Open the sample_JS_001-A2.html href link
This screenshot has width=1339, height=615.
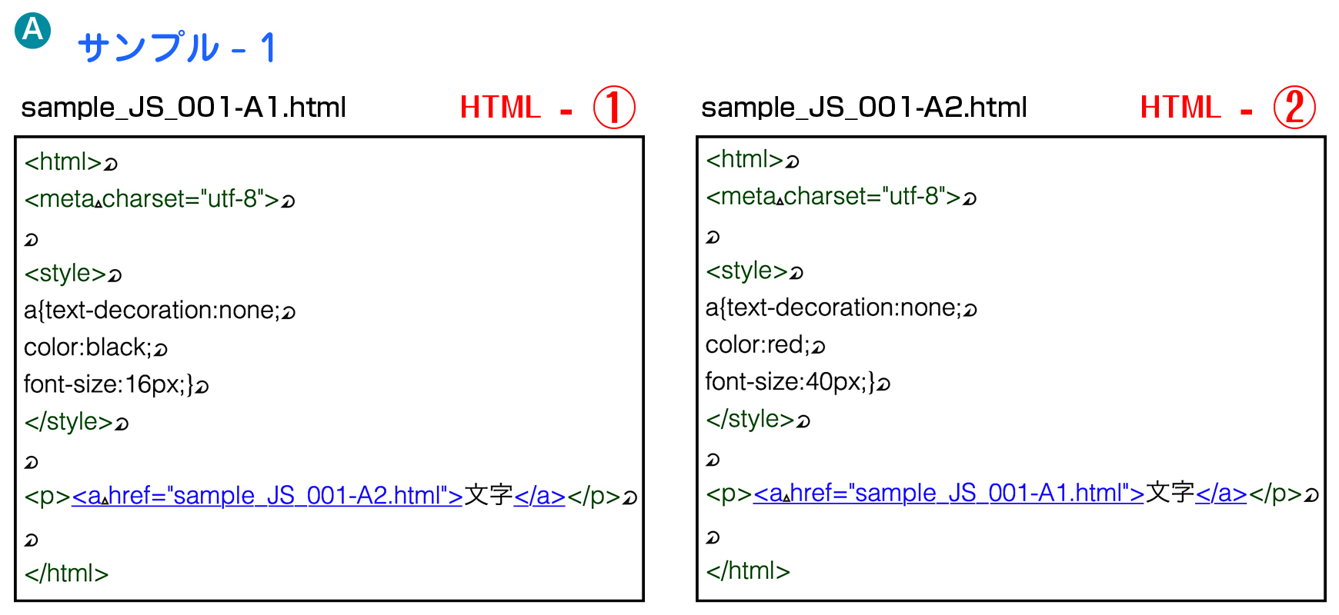click(267, 496)
